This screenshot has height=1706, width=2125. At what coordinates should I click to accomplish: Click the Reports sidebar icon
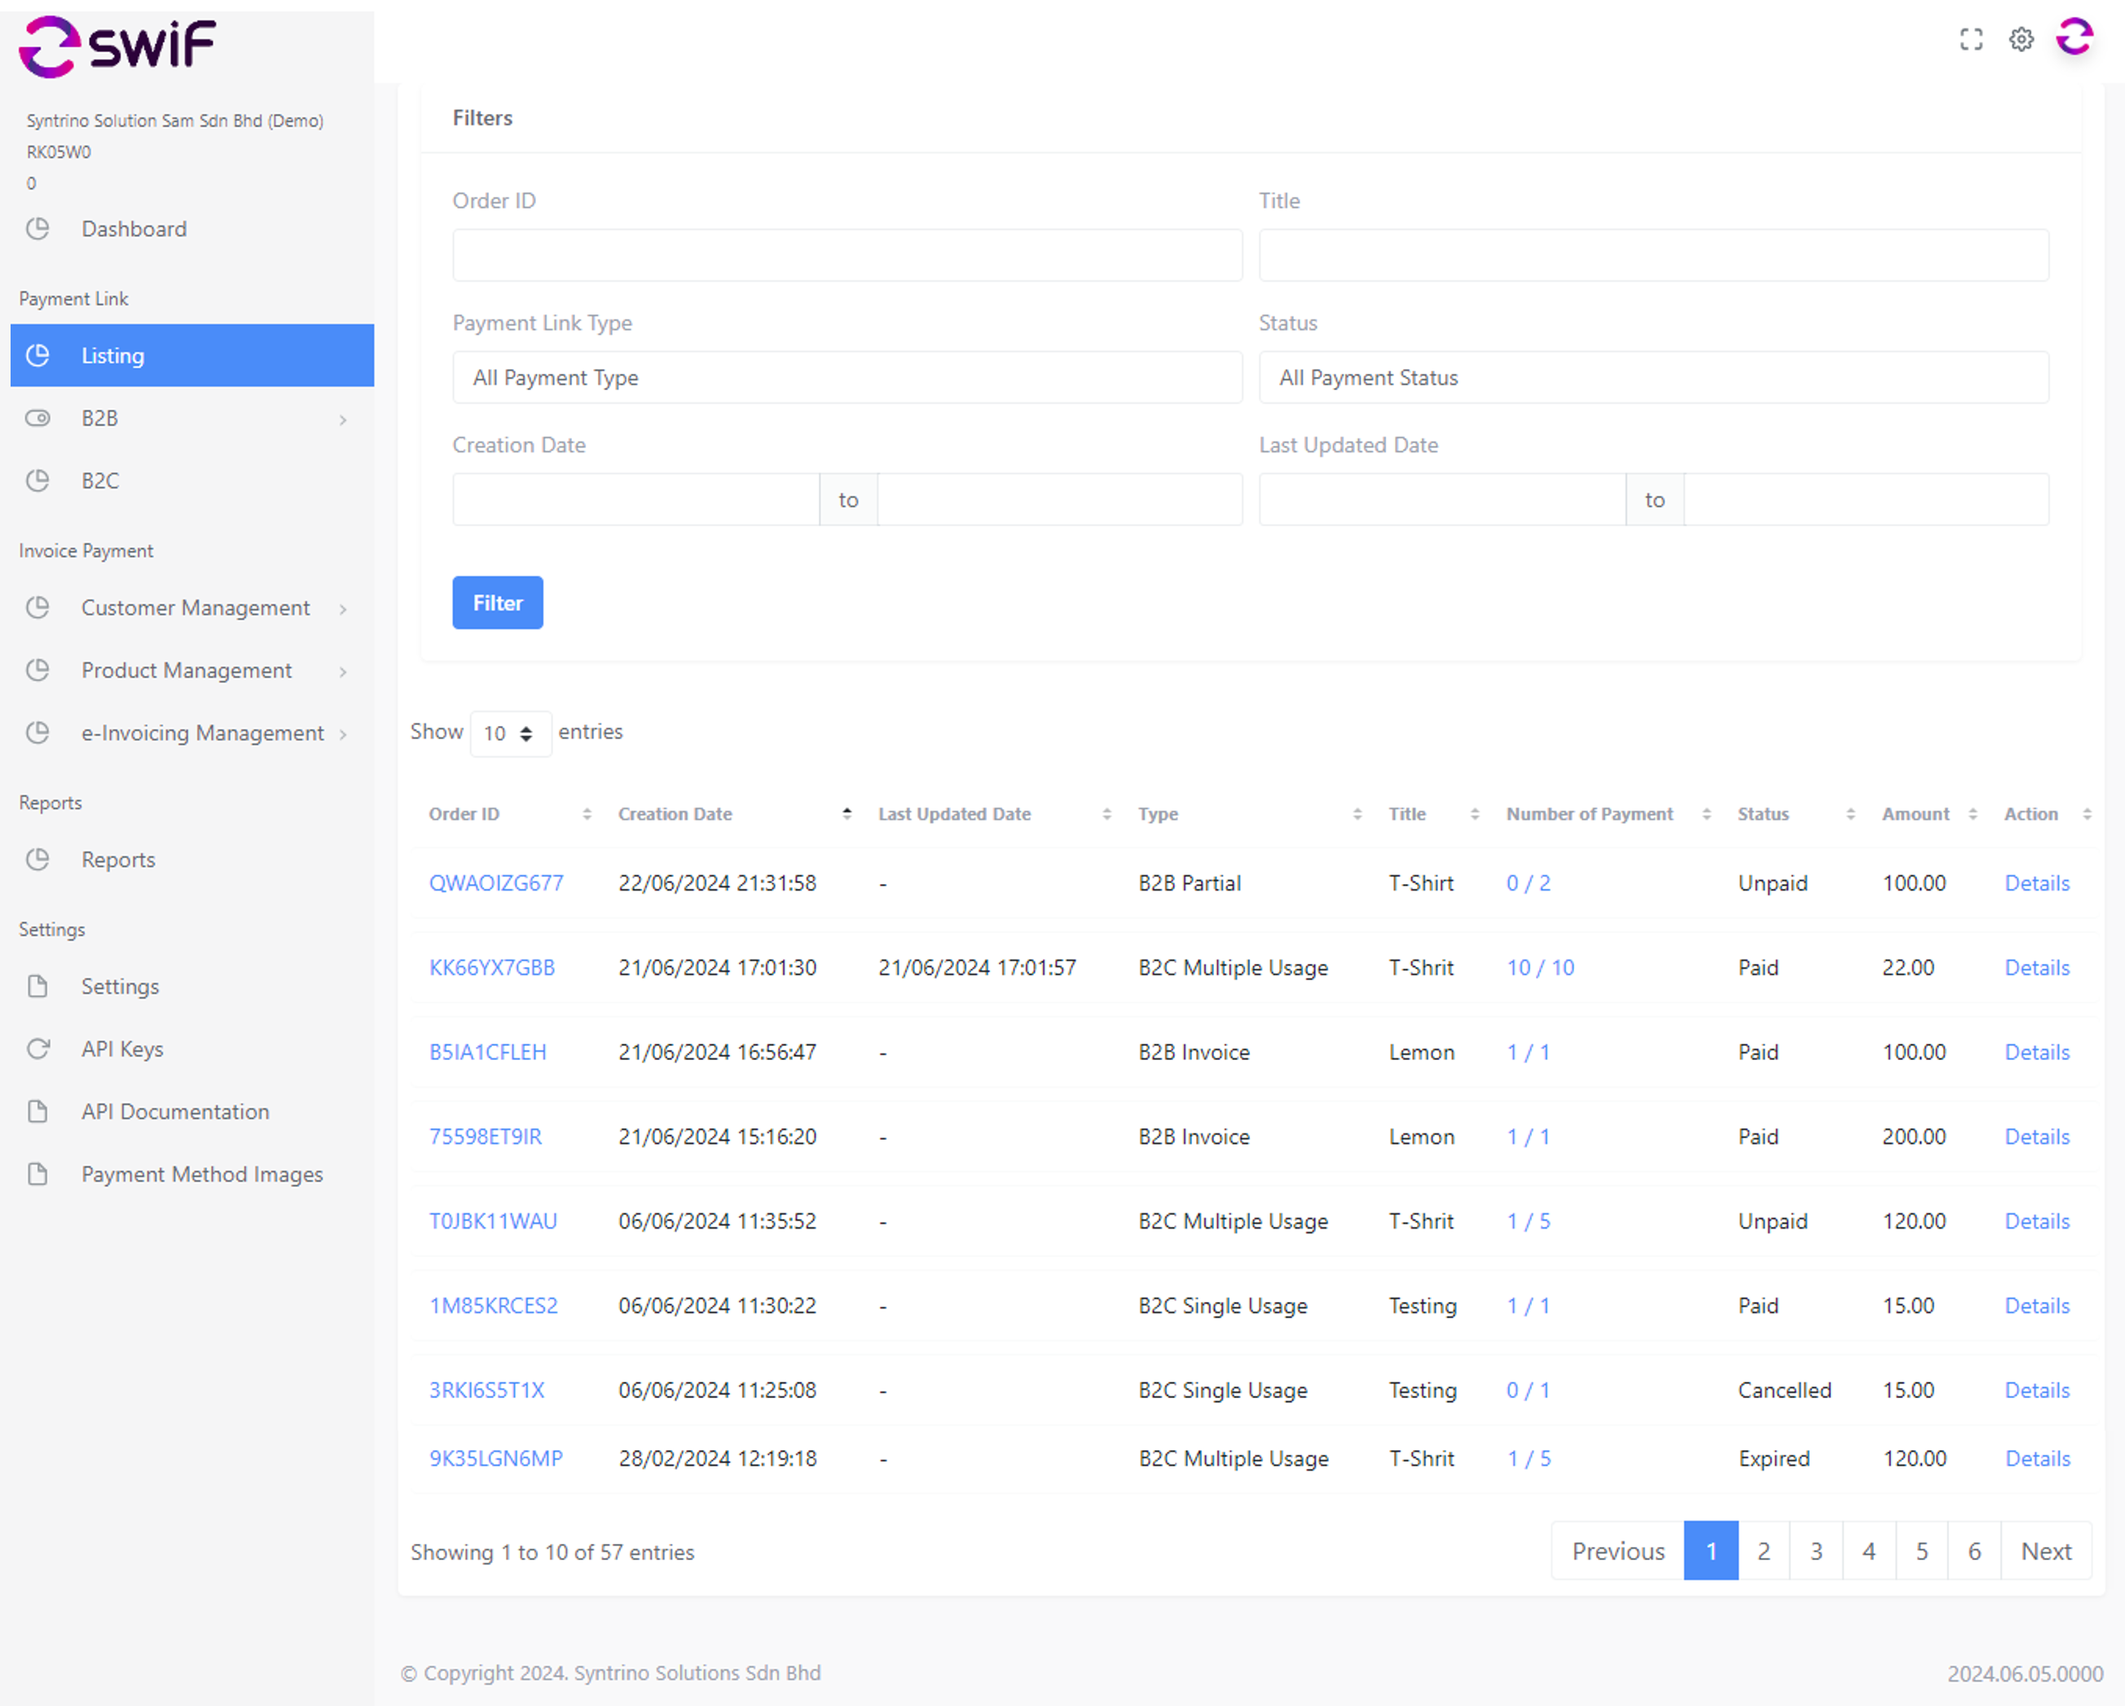point(37,860)
